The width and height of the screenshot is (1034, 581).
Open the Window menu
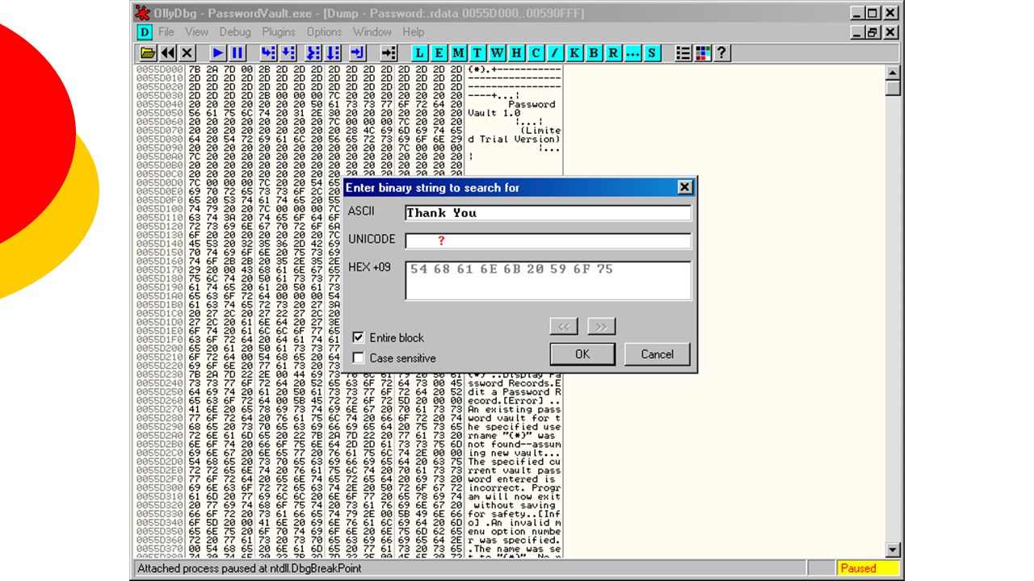click(372, 32)
